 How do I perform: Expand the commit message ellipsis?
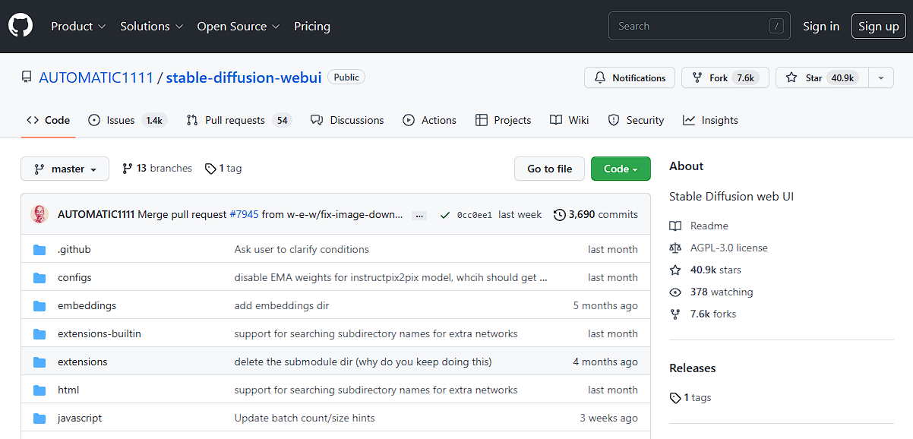419,215
